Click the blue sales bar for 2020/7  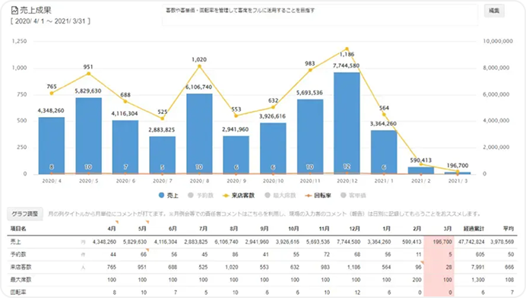tap(163, 155)
